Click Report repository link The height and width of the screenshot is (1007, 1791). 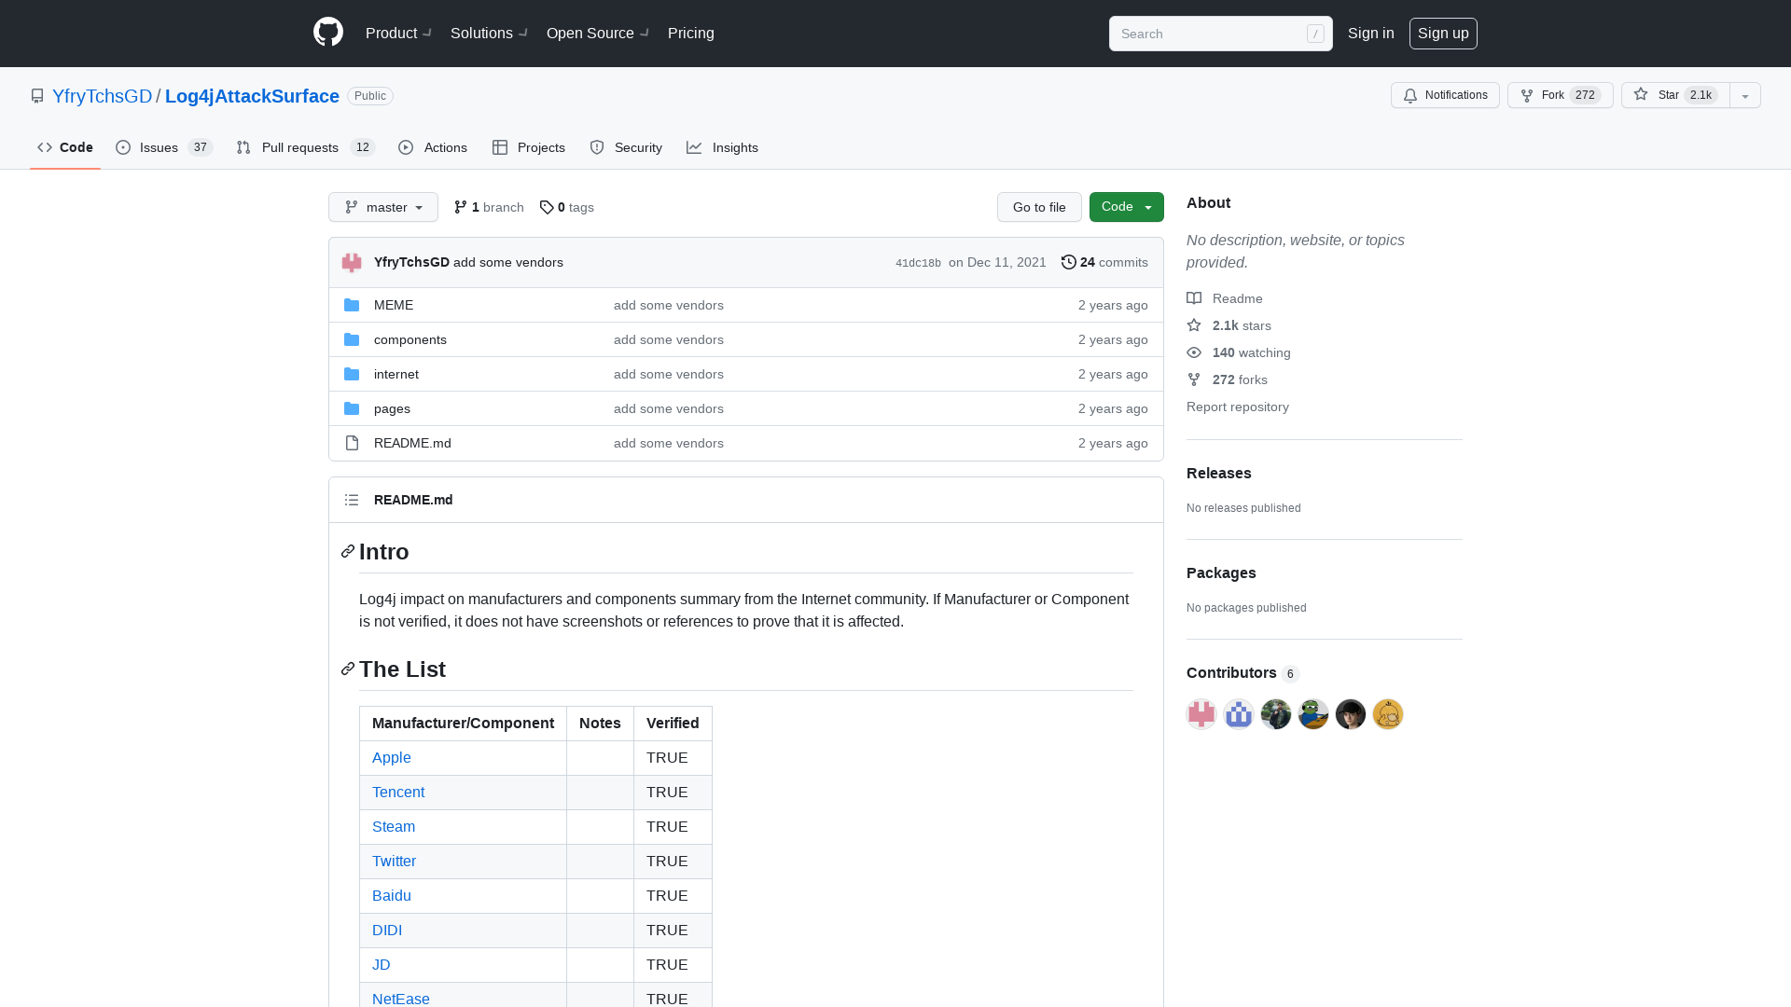coord(1238,407)
